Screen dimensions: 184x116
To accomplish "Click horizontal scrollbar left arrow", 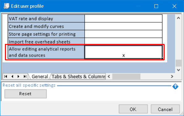I will coord(109,76).
